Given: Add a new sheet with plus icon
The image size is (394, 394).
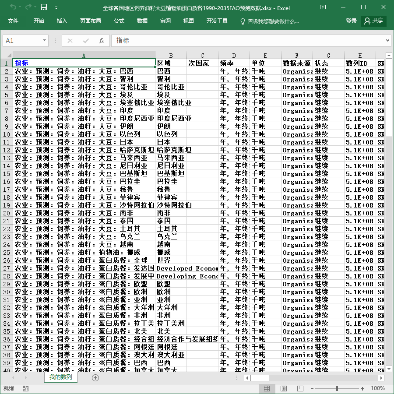Looking at the screenshot, I should click(x=95, y=378).
